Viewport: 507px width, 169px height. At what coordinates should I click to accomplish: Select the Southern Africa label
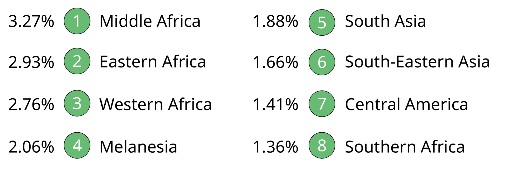(405, 147)
